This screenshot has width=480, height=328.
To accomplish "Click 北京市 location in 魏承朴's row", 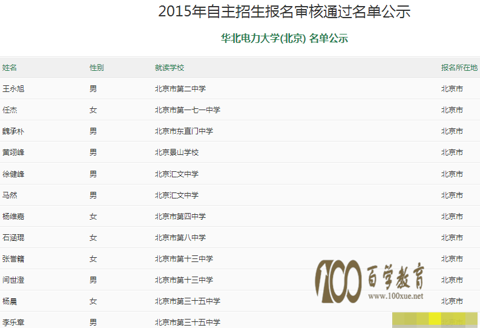I will tap(452, 131).
